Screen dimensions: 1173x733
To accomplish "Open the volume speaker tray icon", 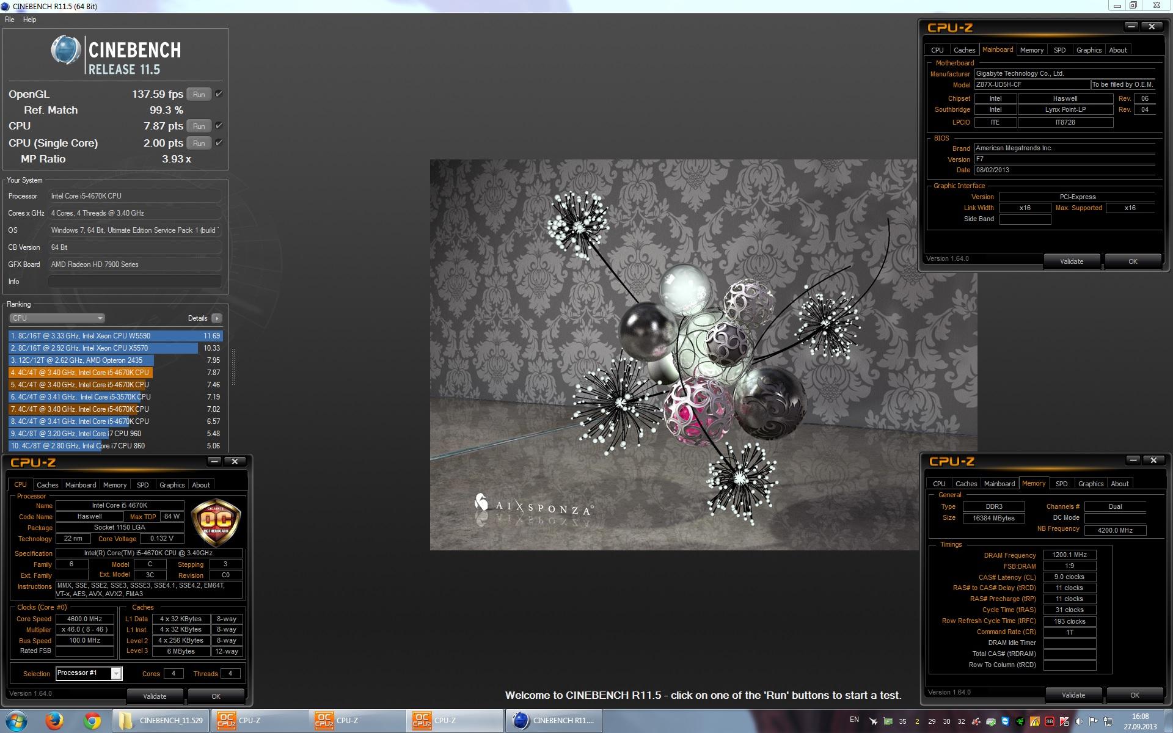I will pyautogui.click(x=1079, y=721).
